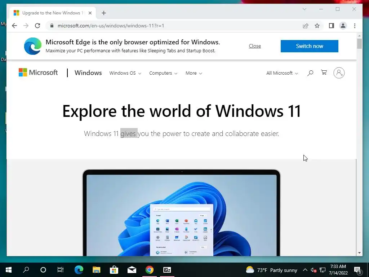Open the weather widget 73°F Partly sunny

[x=271, y=270]
